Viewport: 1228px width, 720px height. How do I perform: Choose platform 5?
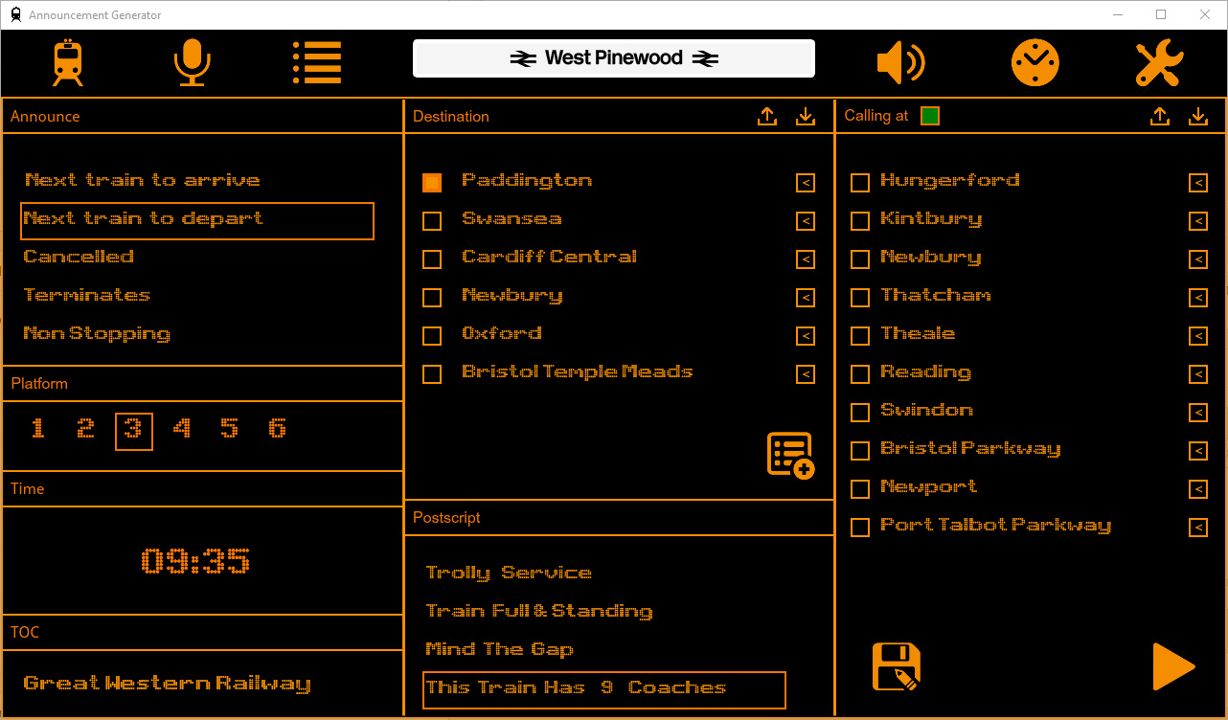229,429
